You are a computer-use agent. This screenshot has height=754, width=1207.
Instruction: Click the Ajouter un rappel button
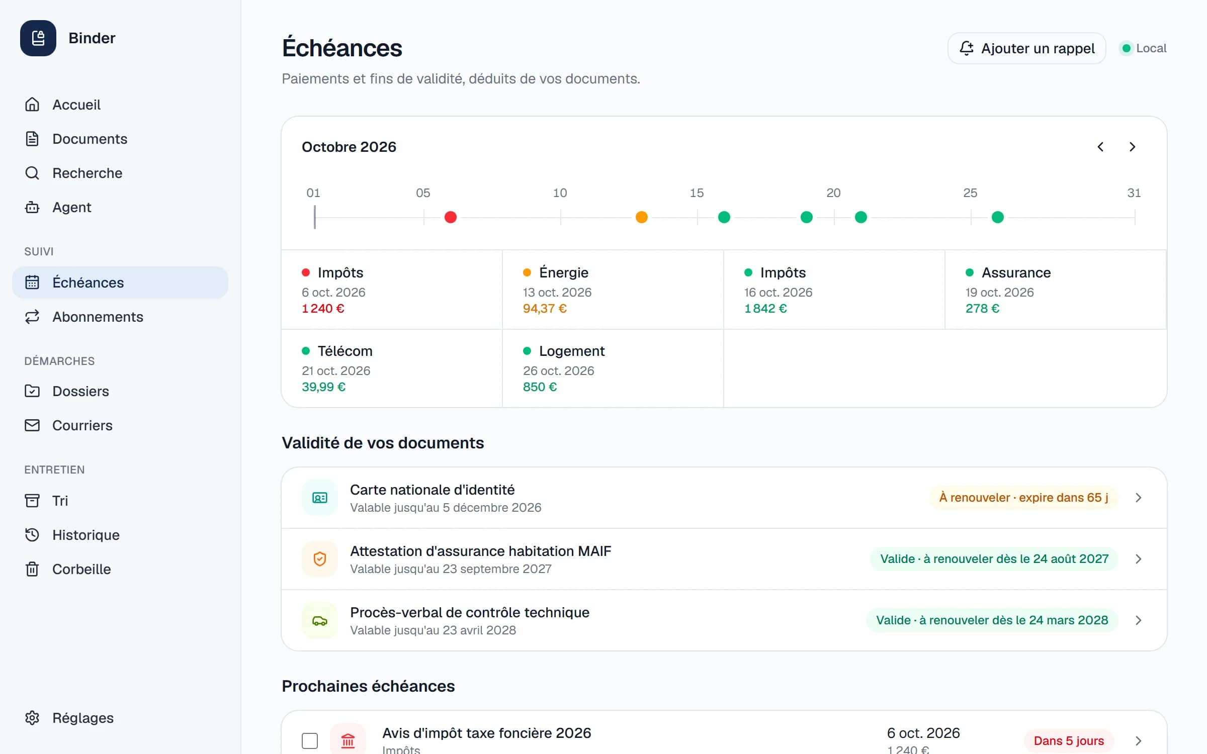click(x=1026, y=48)
